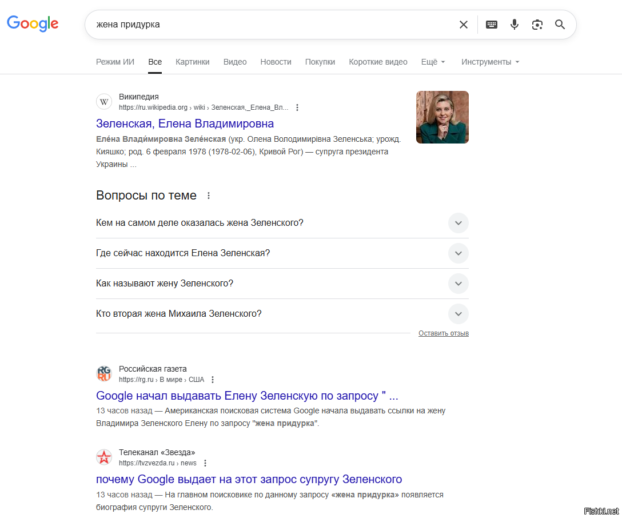Open three-dot menu for Телеканал Звезда result
This screenshot has width=622, height=518.
coord(205,463)
